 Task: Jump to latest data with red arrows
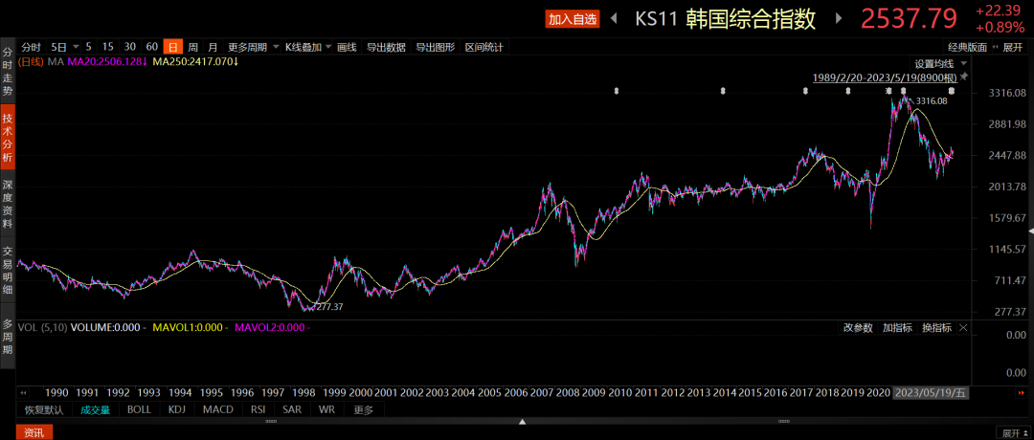click(1022, 392)
